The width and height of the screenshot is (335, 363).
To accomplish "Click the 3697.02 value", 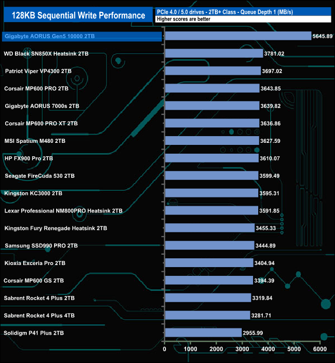I will [x=272, y=71].
